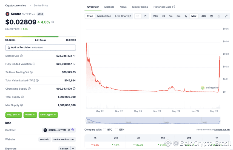The image size is (233, 150).
Task: Select the Price chart toggle
Action: tap(90, 16)
